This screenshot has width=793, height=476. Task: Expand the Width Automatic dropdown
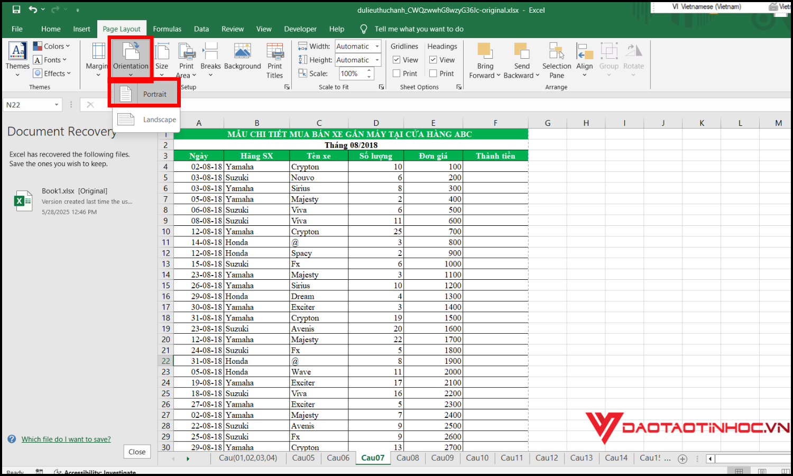[377, 47]
